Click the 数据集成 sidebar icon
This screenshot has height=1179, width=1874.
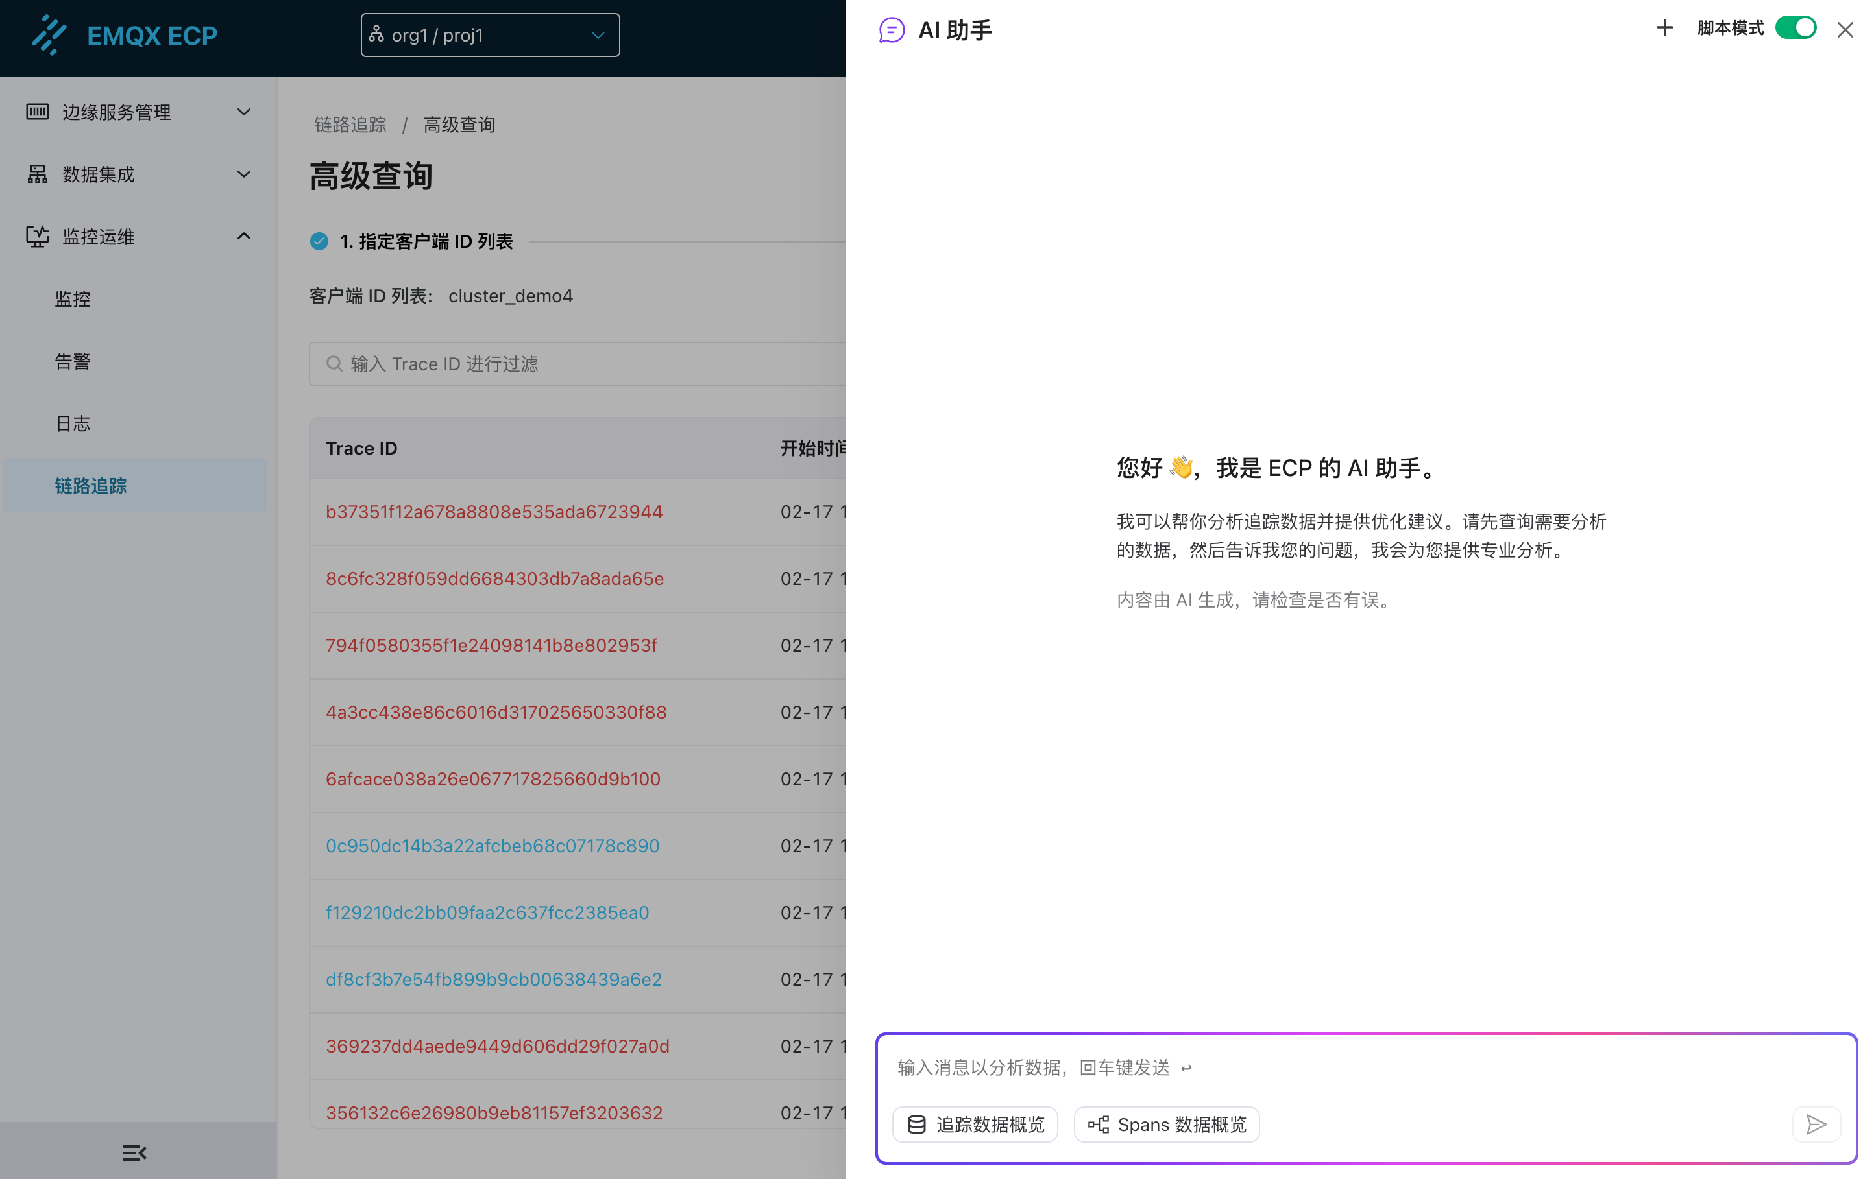(x=36, y=174)
